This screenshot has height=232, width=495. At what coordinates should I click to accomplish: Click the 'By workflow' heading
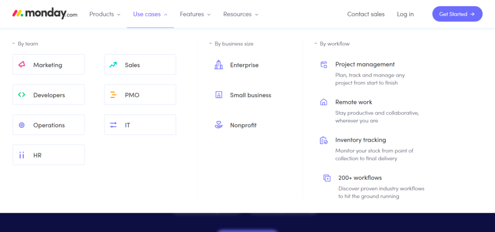pyautogui.click(x=335, y=44)
